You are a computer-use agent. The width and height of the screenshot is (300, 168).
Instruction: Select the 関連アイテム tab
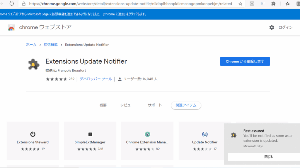(186, 105)
